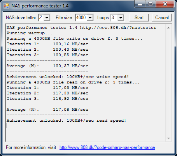Click the first output line with http://www.808.dk/?nastester
Viewport: 177px width, 156px height.
(81, 28)
